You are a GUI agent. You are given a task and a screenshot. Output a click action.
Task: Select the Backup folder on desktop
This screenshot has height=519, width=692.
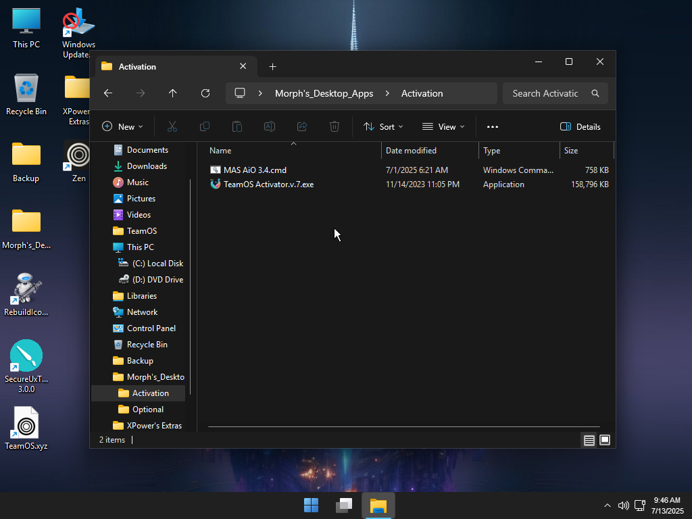pyautogui.click(x=26, y=162)
